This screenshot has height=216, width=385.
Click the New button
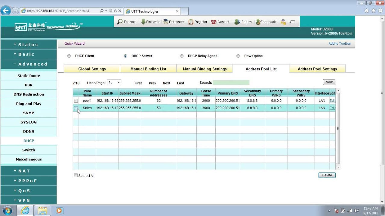[329, 82]
